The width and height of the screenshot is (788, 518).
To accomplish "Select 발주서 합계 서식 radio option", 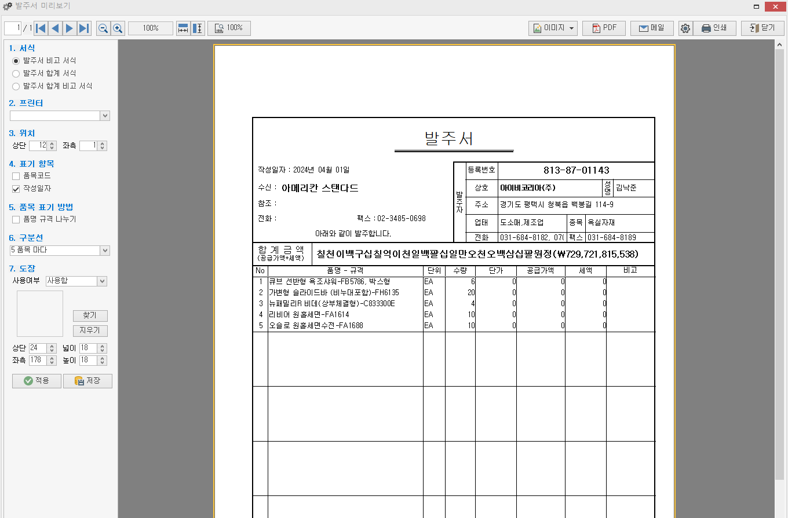I will point(16,74).
